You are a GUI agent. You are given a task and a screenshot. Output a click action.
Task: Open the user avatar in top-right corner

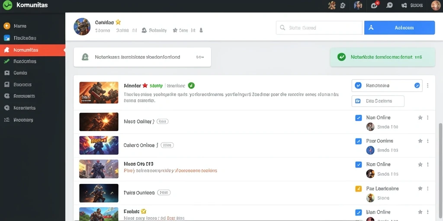[436, 5]
